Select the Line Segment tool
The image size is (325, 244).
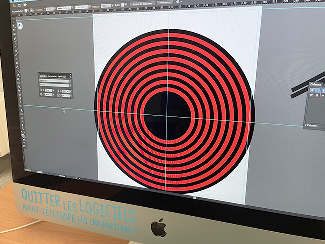tap(16, 47)
